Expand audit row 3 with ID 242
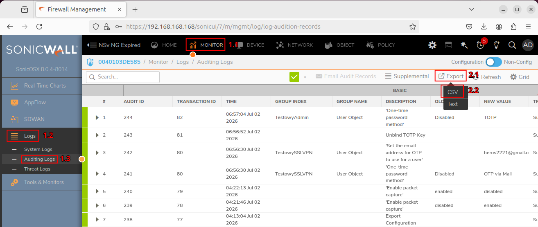Screen dimensions: 538x227 point(97,153)
